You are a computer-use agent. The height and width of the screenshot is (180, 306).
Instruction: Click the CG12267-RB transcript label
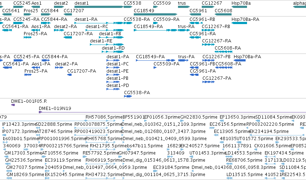click(x=216, y=27)
